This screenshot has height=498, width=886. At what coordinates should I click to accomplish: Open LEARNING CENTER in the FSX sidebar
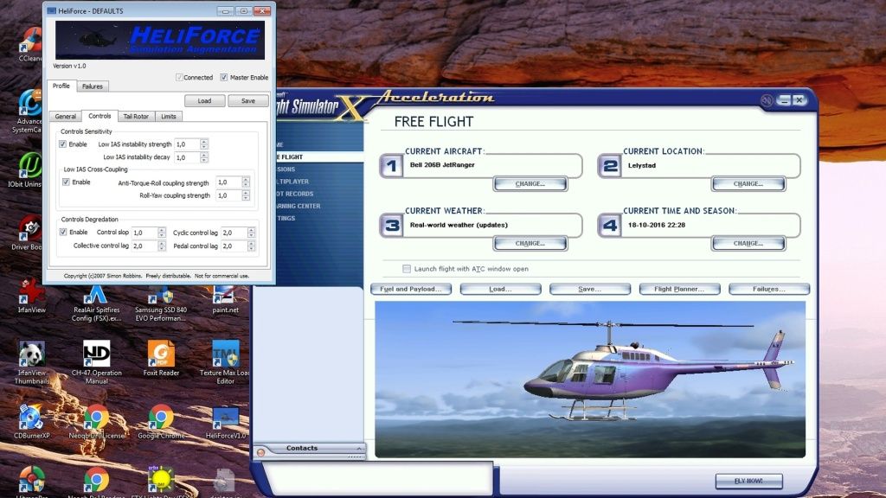pyautogui.click(x=298, y=206)
